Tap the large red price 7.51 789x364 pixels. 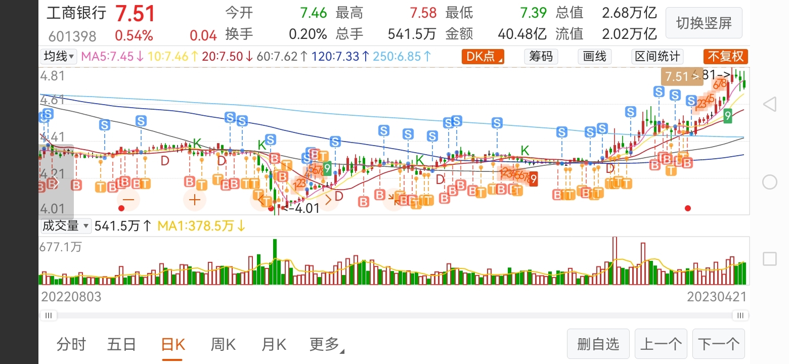(x=135, y=14)
